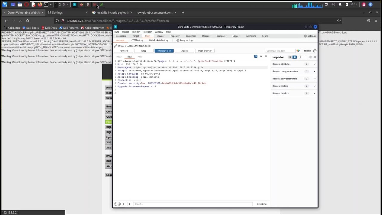Pick a highlight color for the item
This screenshot has width=382, height=215.
point(298,51)
